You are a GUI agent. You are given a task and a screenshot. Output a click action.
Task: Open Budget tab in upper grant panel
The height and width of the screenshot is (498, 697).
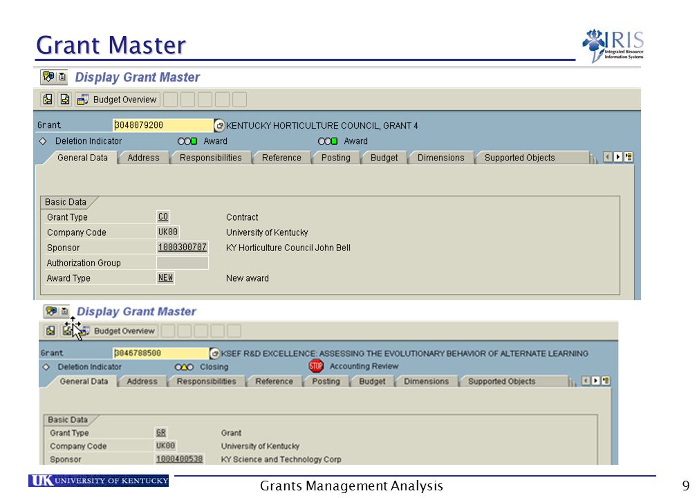pyautogui.click(x=384, y=158)
